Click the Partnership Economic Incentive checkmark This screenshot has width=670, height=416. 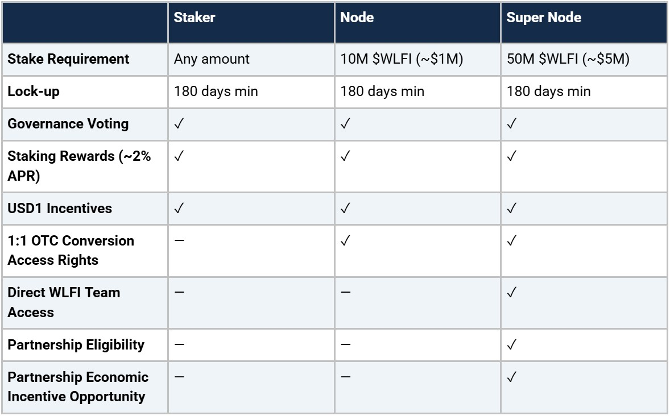(x=510, y=377)
